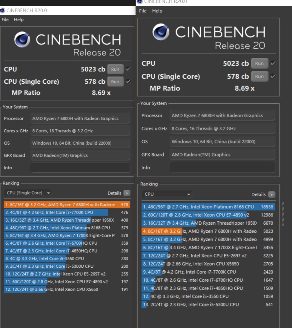Toggle the CPU test checkbox in the left window
The image size is (292, 328).
(x=128, y=69)
